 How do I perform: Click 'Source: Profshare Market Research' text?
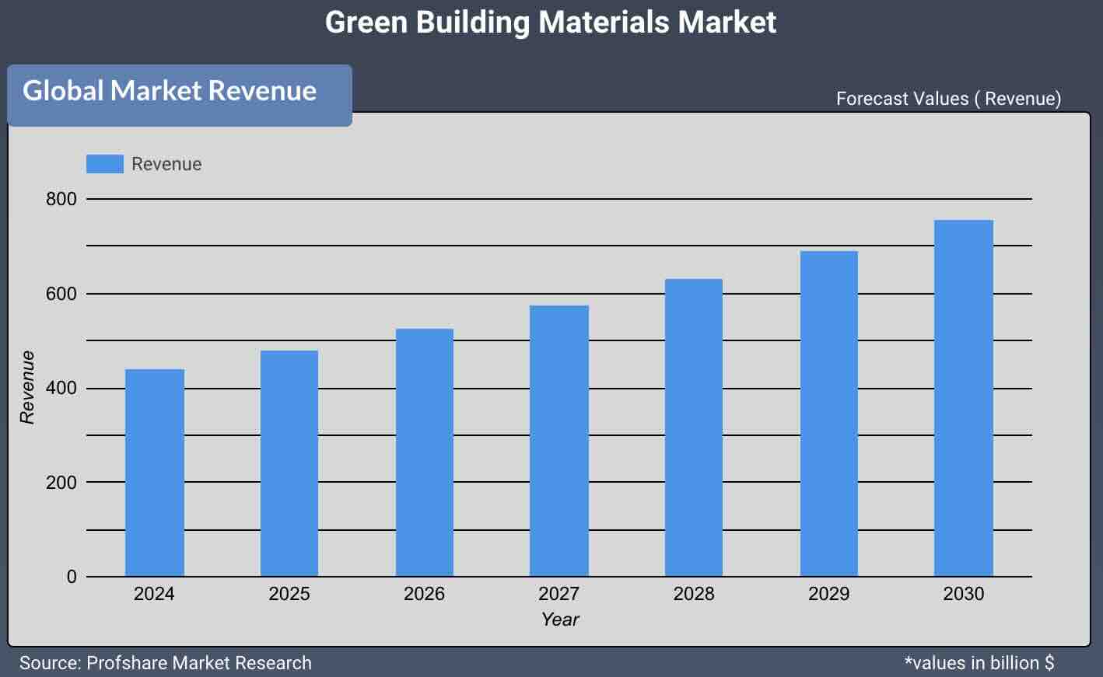coord(165,663)
